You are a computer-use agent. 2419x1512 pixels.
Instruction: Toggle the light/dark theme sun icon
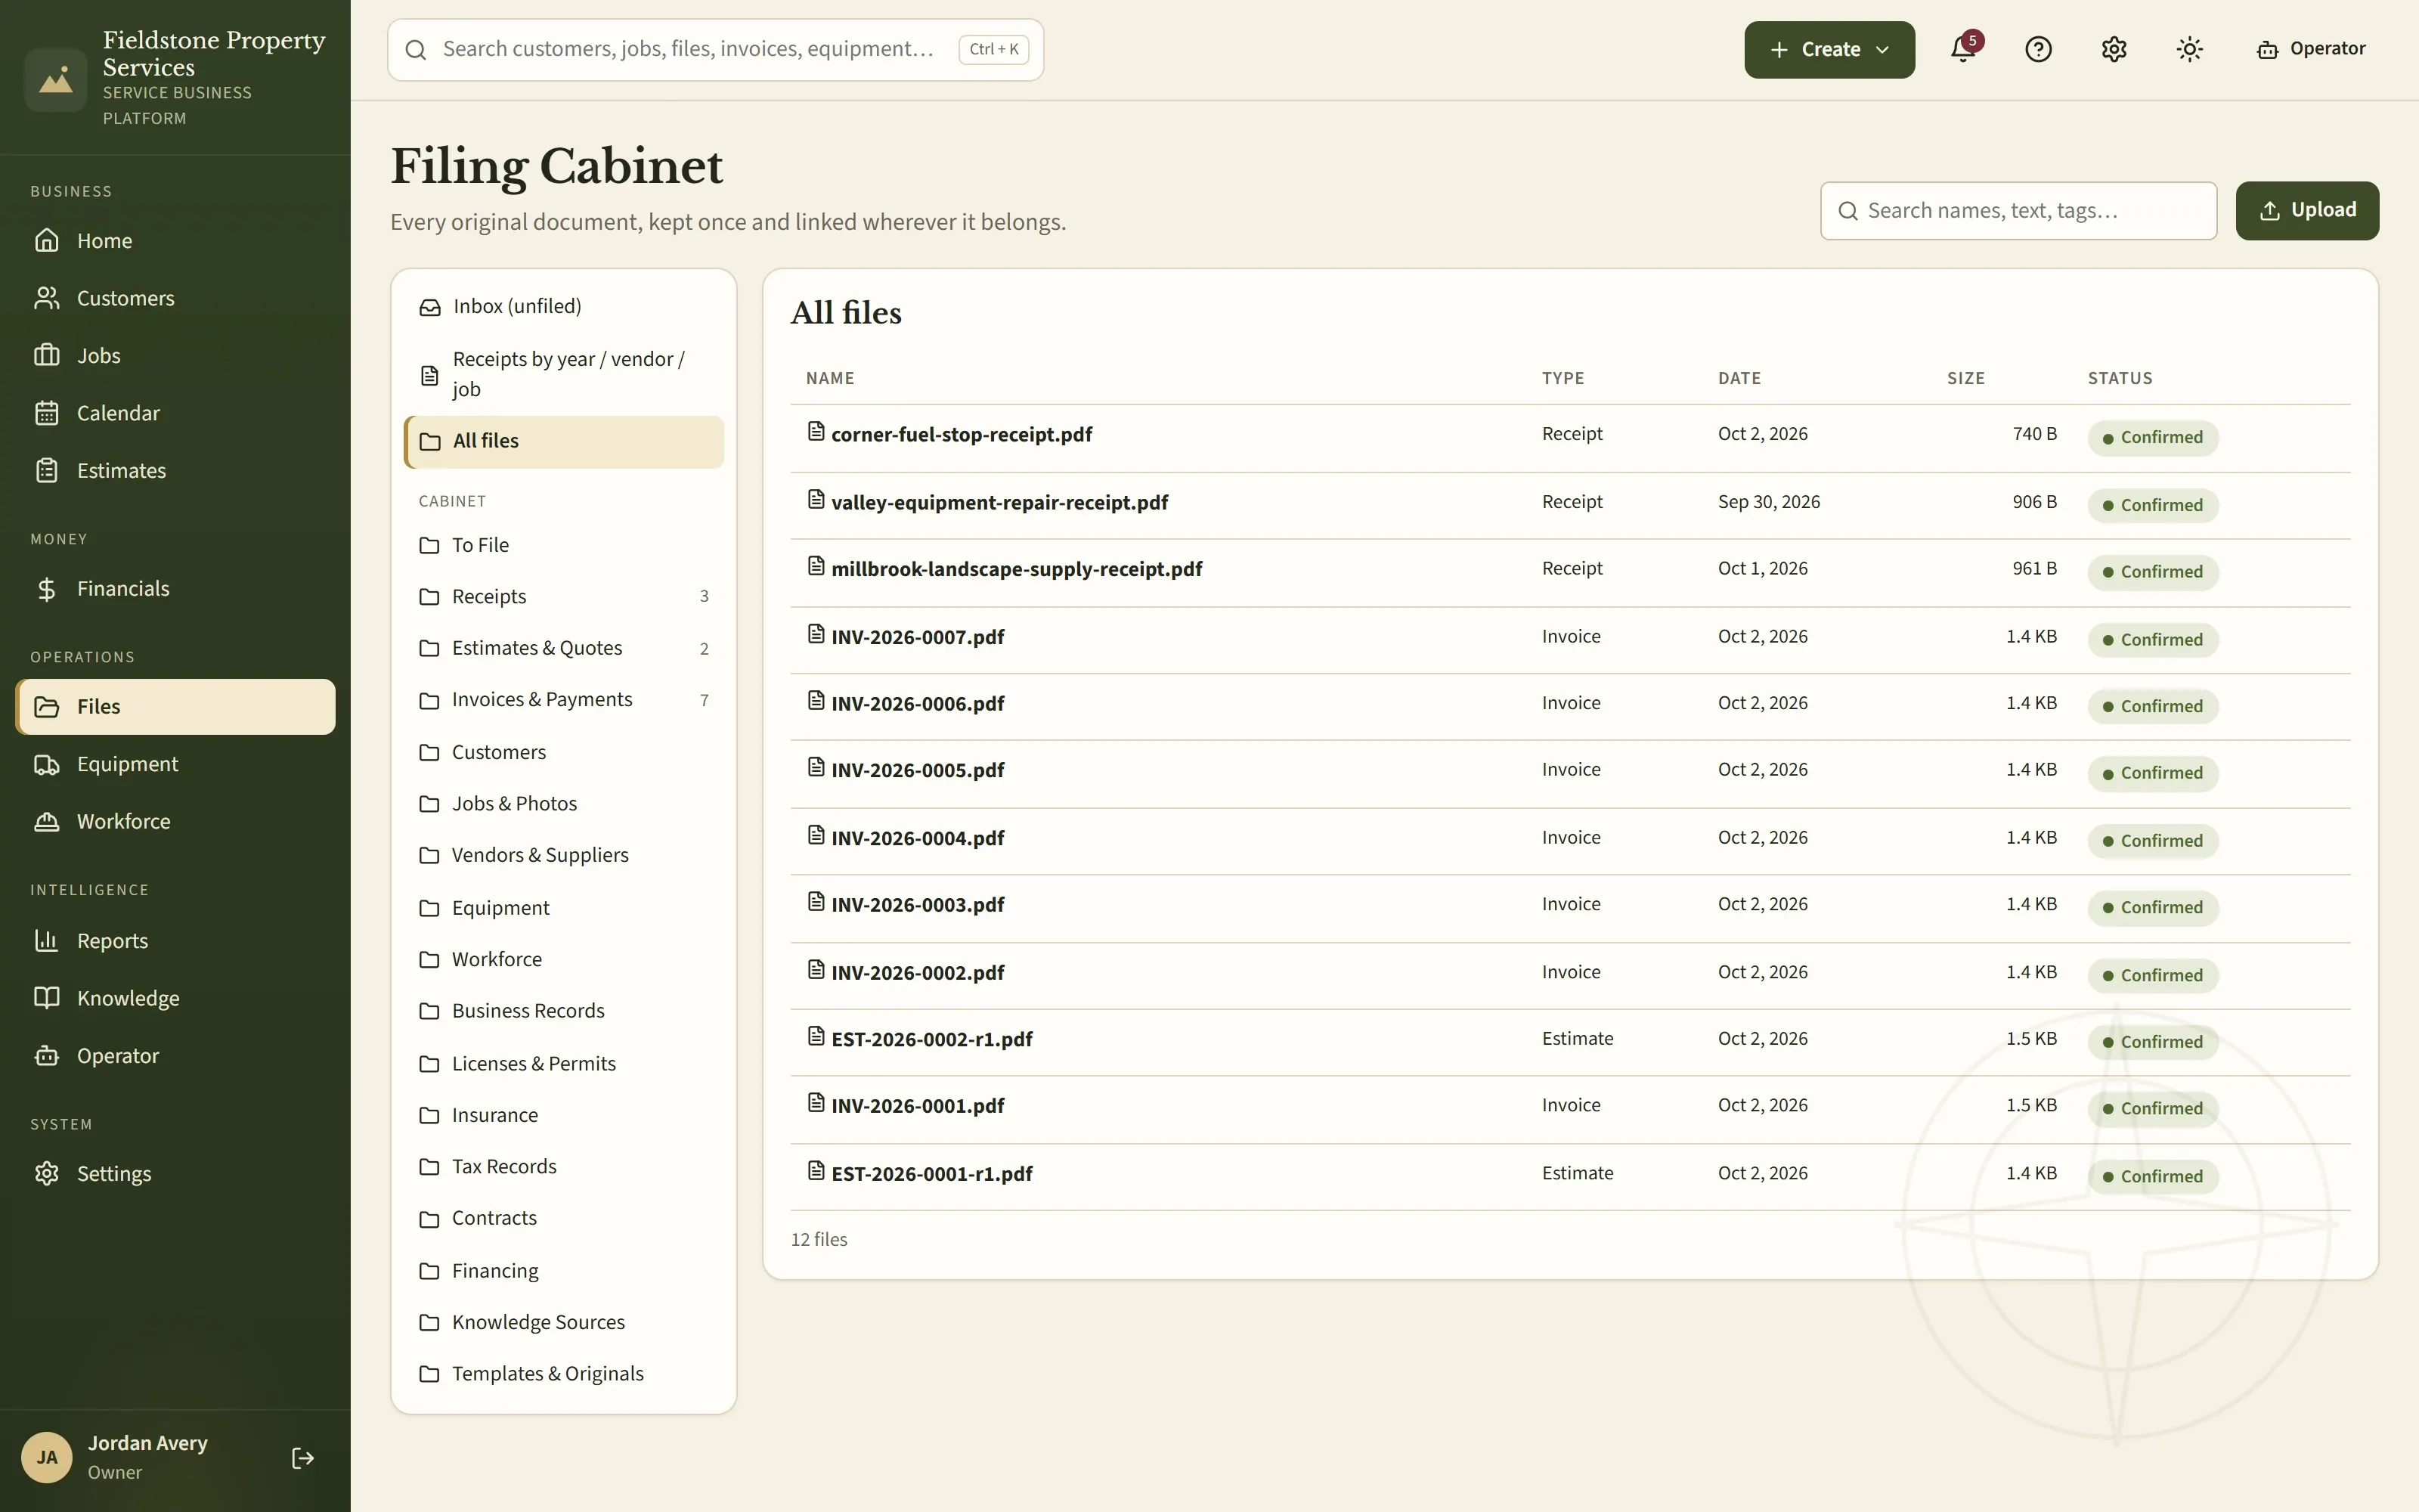(2189, 49)
